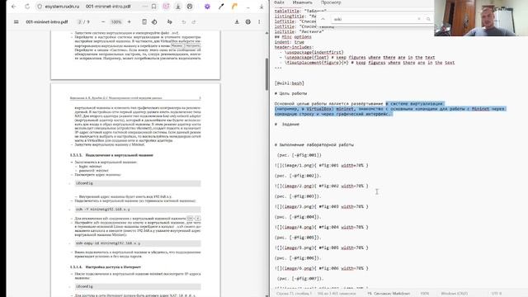Click the orange extension icon

point(234,7)
